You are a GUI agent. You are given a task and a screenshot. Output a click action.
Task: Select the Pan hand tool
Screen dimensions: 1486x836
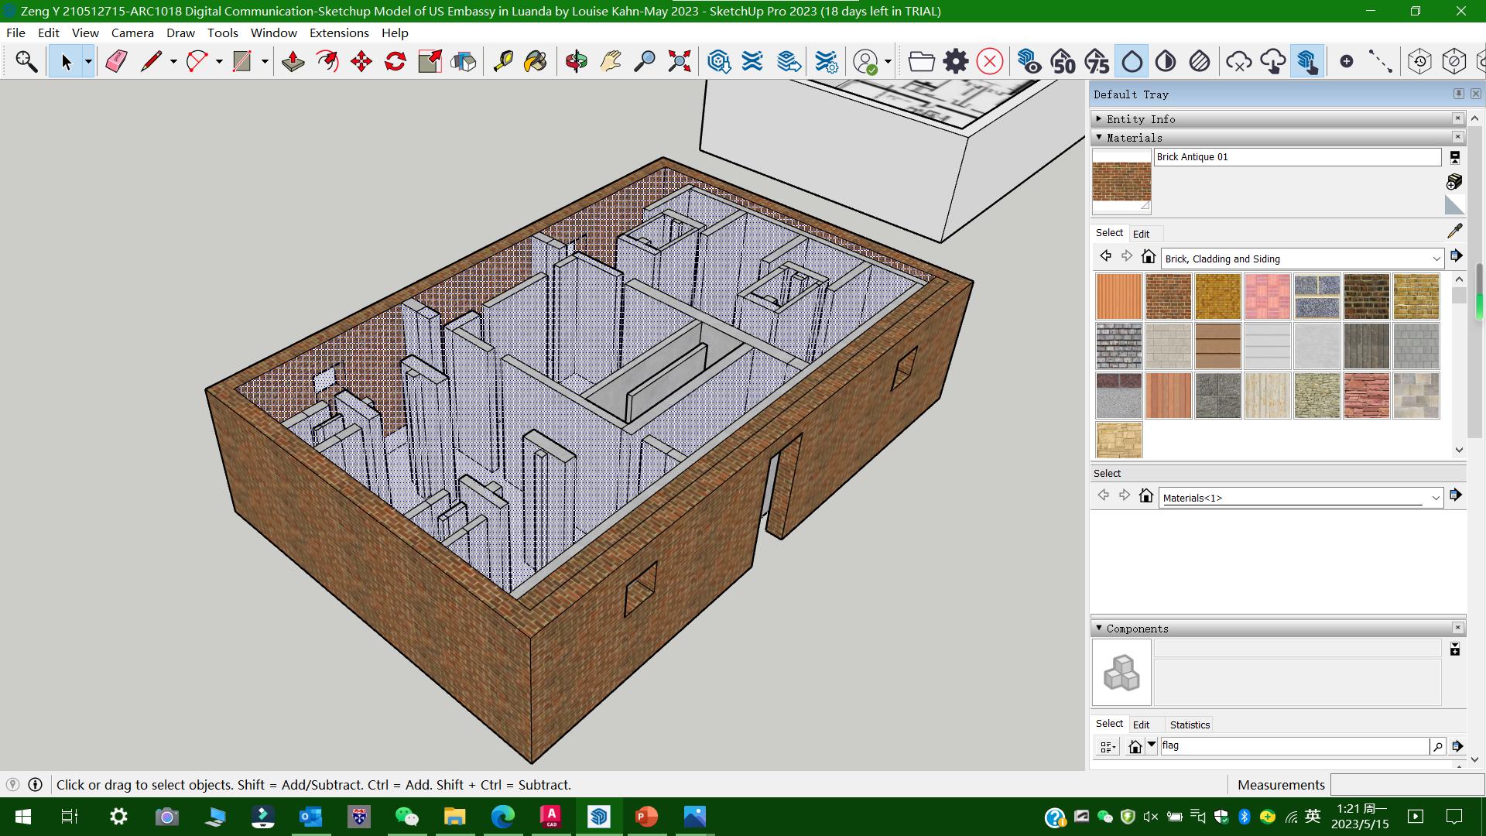611,61
